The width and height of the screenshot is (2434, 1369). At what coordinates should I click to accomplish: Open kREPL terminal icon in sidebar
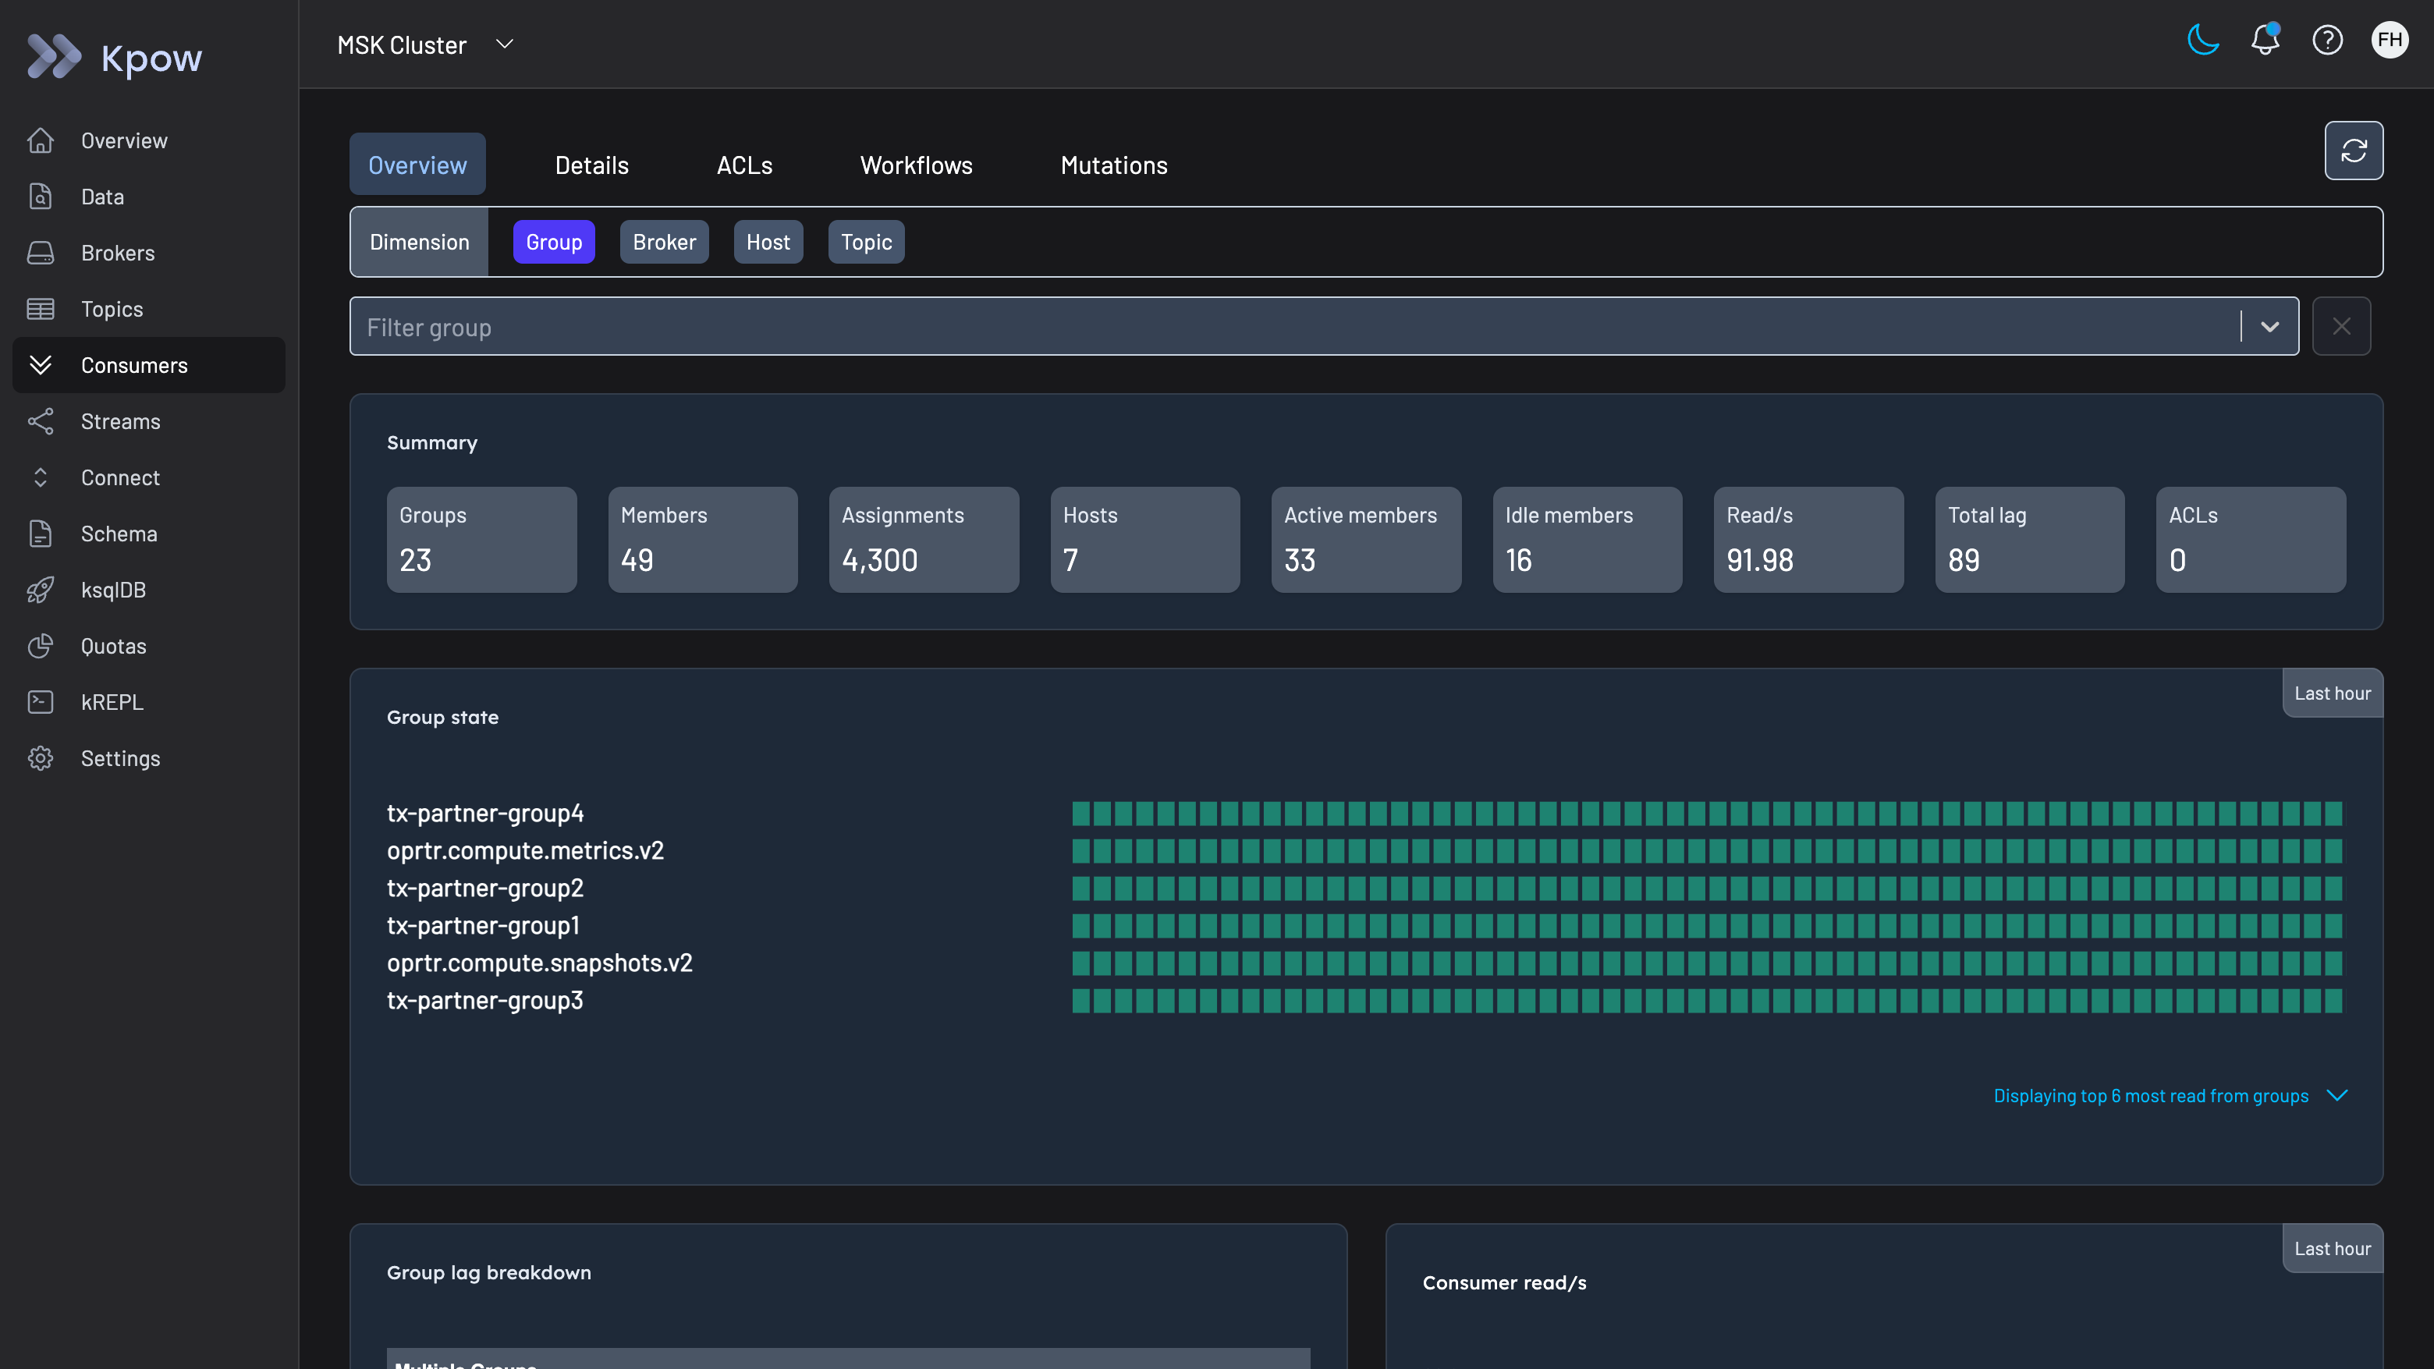(41, 702)
